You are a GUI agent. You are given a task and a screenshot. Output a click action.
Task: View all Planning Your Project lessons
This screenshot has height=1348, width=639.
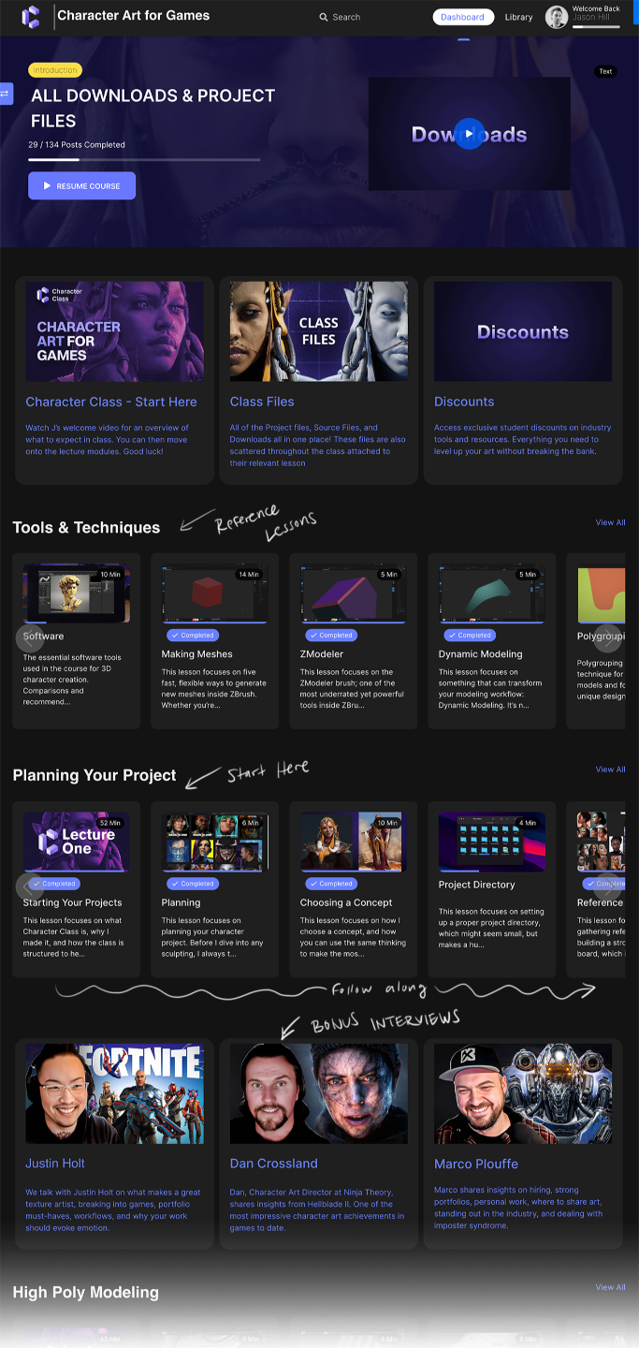[x=610, y=769]
